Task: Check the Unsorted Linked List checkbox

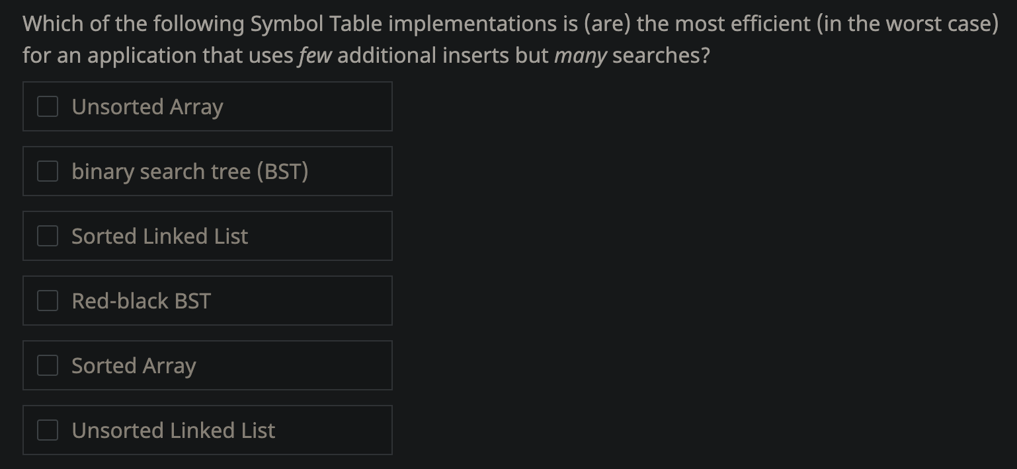Action: click(x=47, y=429)
